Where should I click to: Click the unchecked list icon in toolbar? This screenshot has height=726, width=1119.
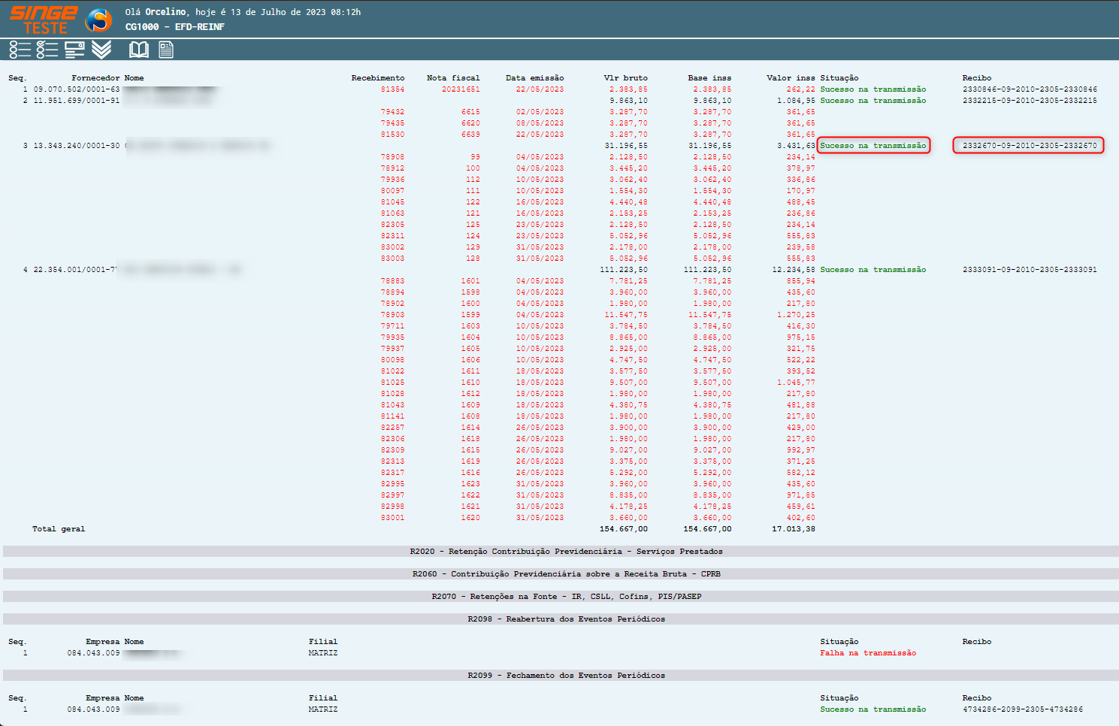(x=20, y=50)
